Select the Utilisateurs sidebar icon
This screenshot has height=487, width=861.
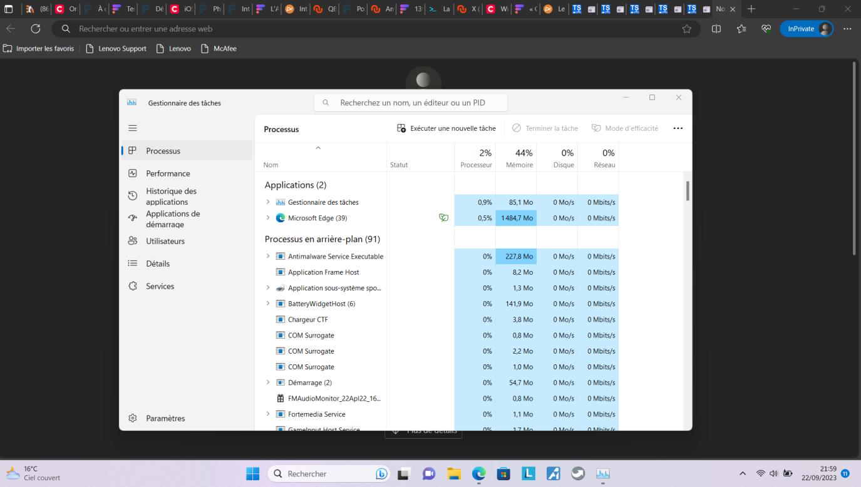[133, 241]
